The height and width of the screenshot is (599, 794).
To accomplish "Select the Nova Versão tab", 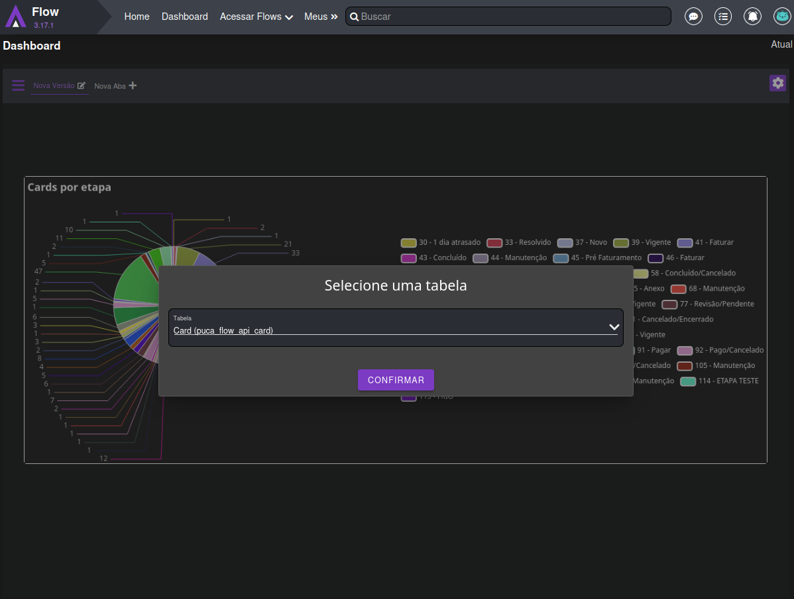I will tap(54, 85).
